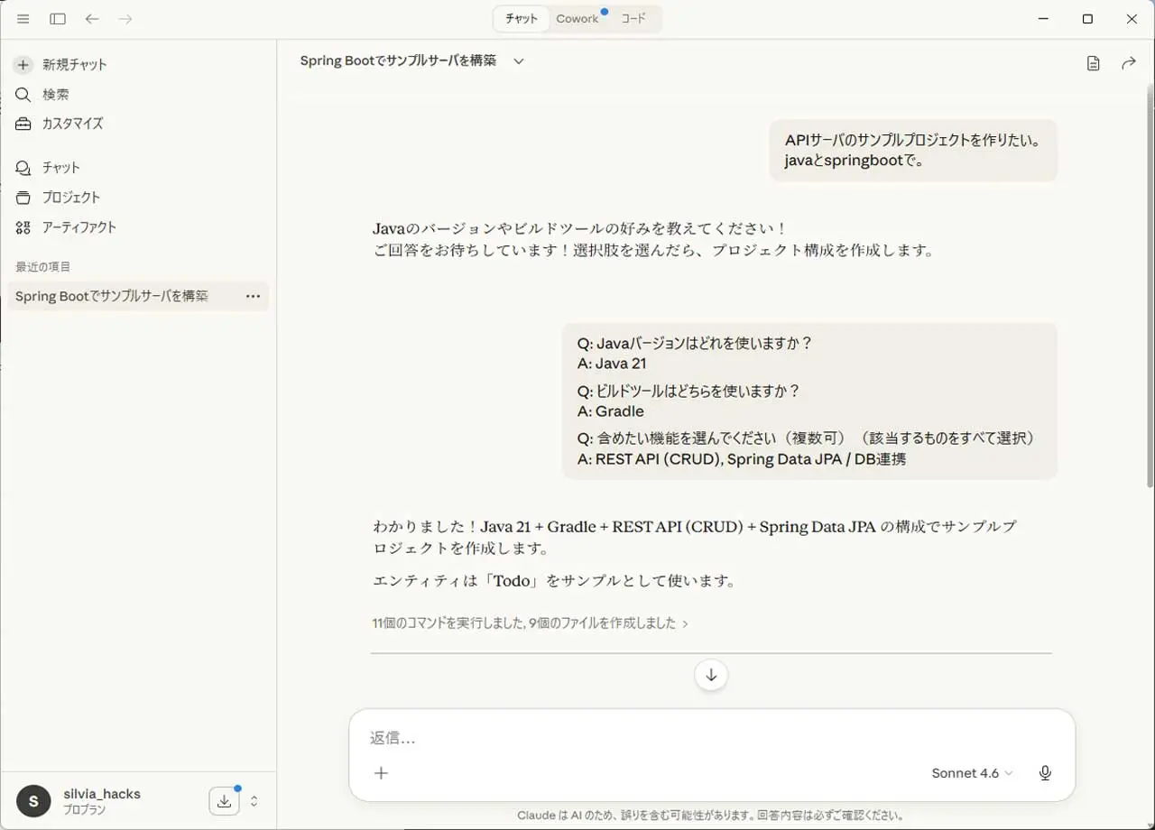
Task: Expand executed commands and created files details
Action: click(530, 623)
